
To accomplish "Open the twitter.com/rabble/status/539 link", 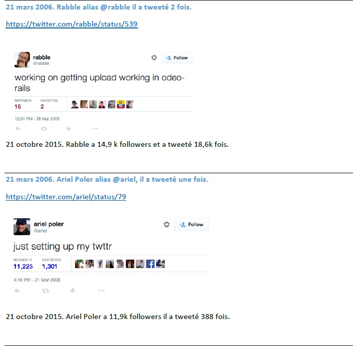I will (x=71, y=24).
